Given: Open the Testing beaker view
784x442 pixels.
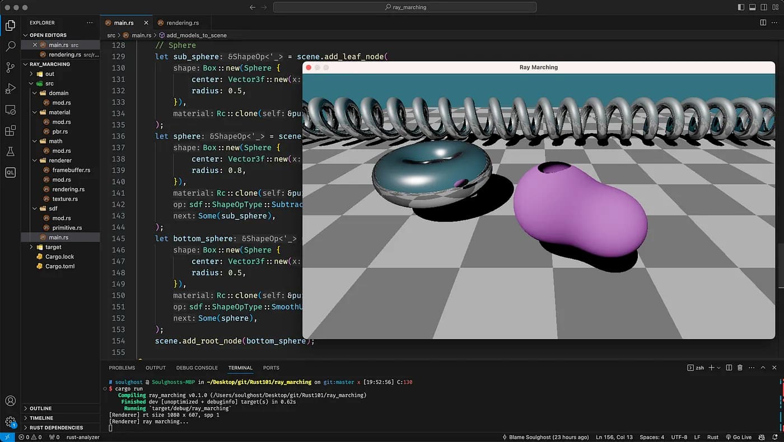Looking at the screenshot, I should click(x=10, y=151).
